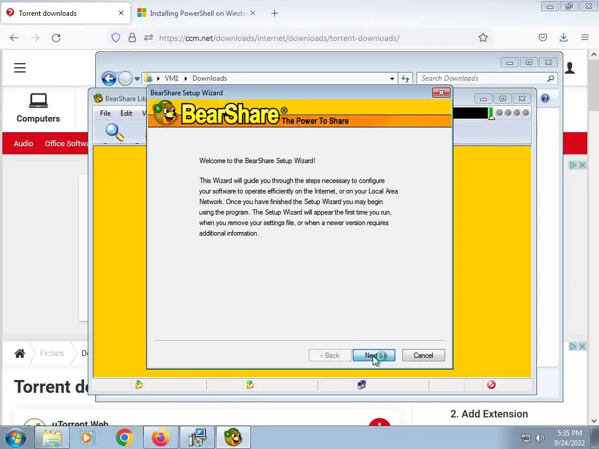Cancel the BearShare Setup Wizard

(424, 355)
